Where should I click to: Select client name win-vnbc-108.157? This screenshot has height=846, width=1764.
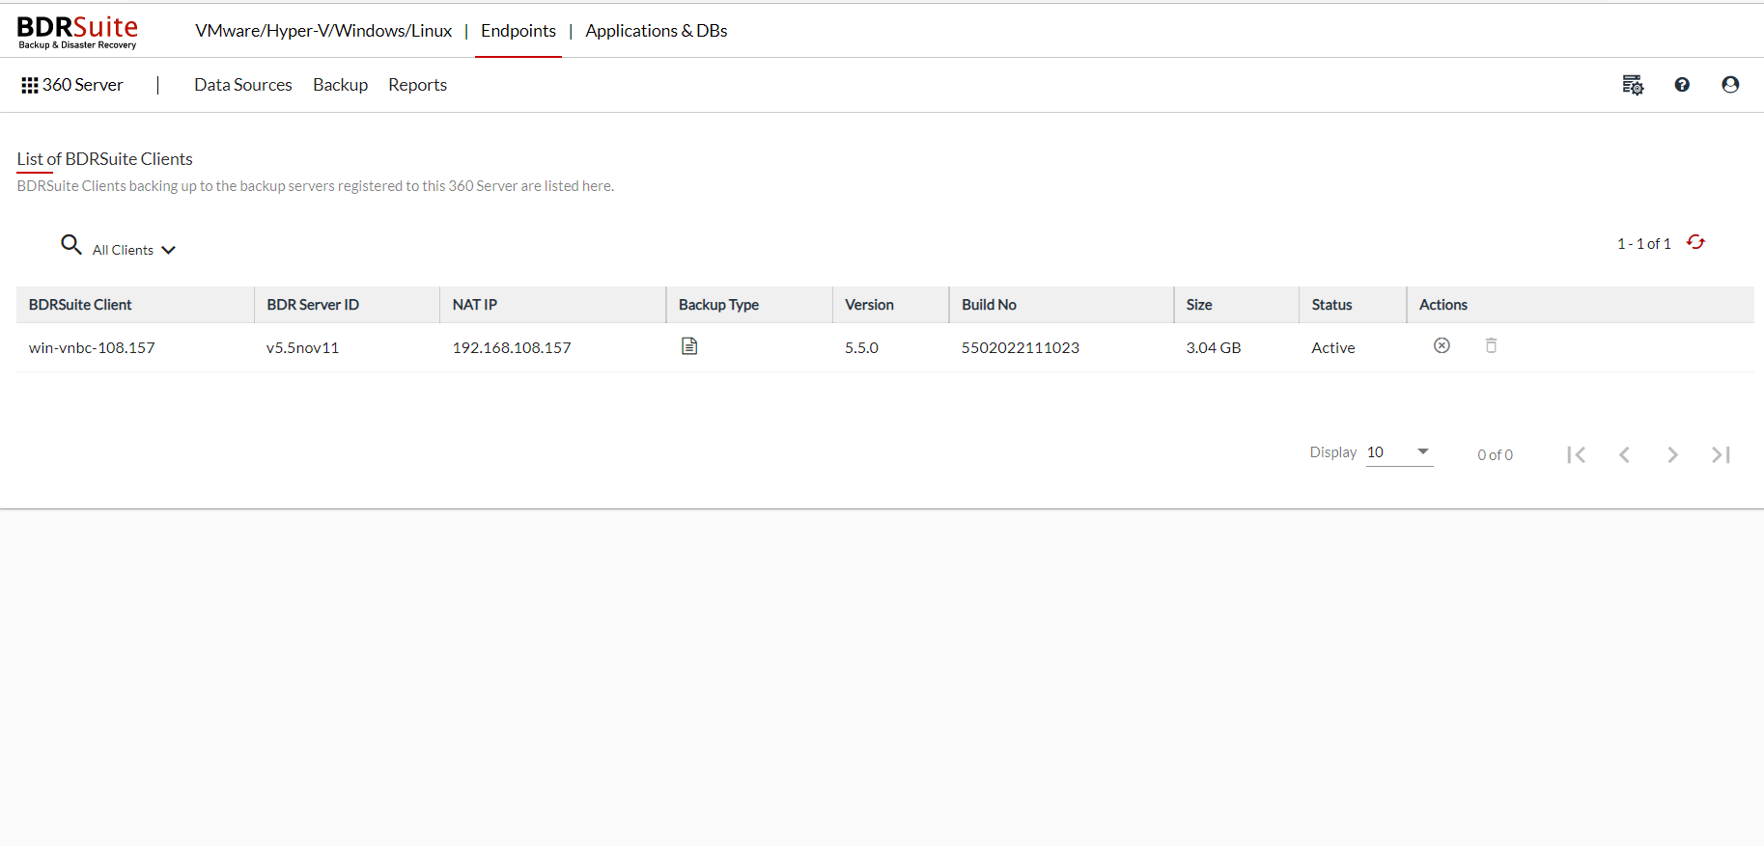pyautogui.click(x=92, y=347)
